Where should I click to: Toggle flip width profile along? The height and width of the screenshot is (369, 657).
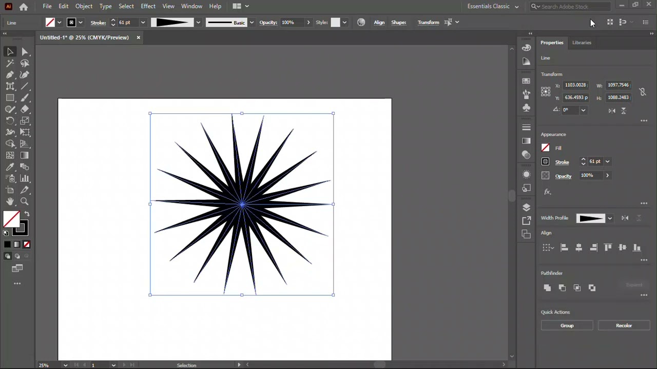[x=625, y=218]
